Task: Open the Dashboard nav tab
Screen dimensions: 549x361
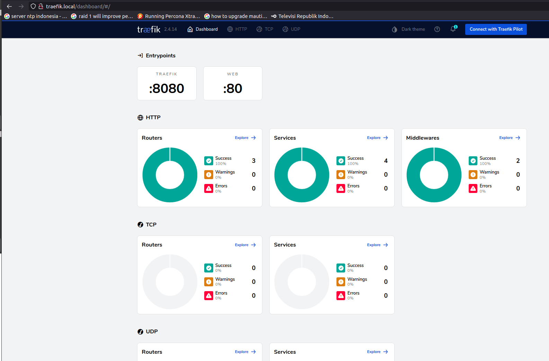Action: pyautogui.click(x=202, y=29)
